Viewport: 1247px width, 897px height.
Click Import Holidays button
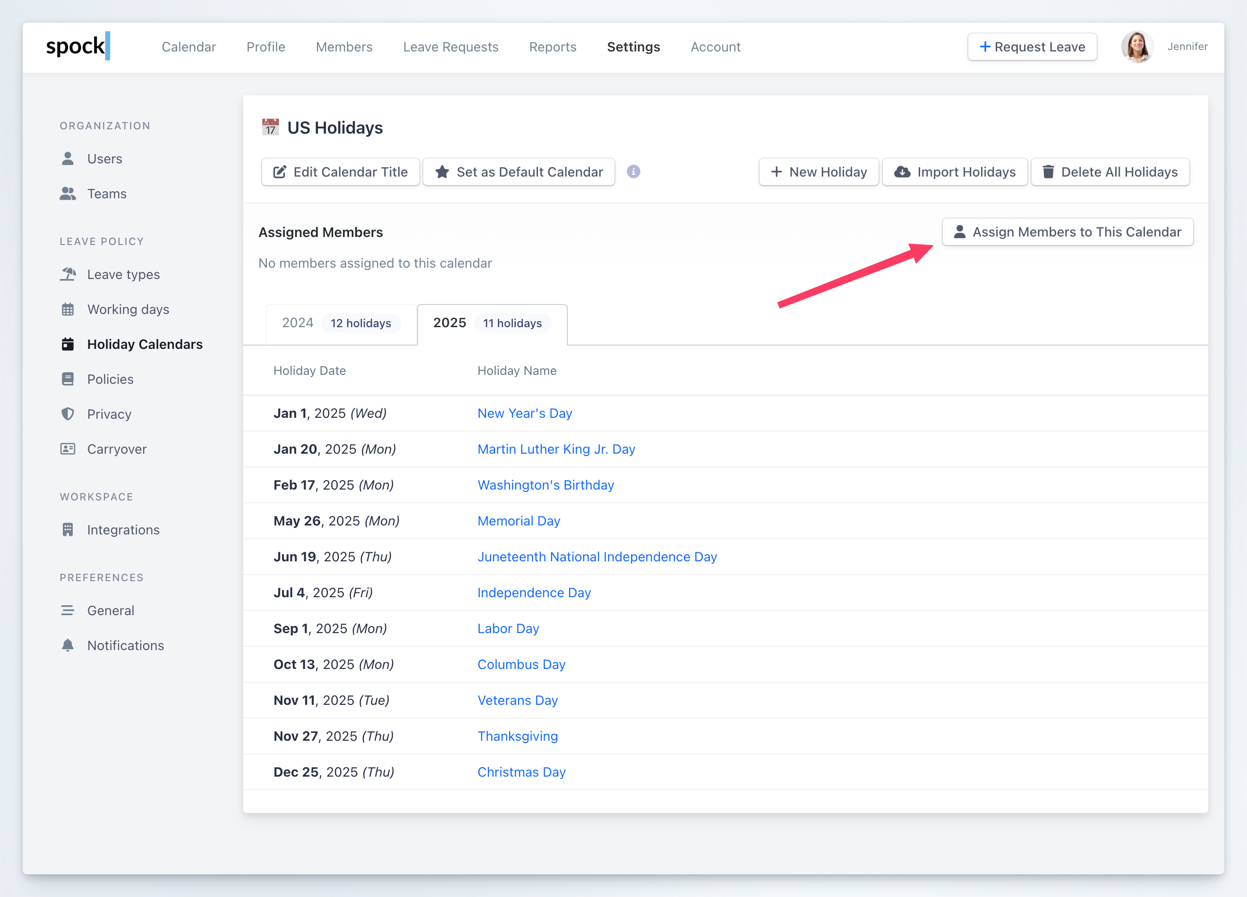pyautogui.click(x=955, y=172)
